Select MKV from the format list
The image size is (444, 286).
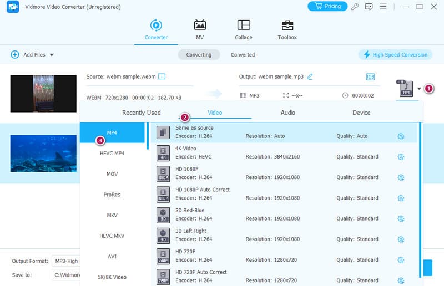[113, 215]
